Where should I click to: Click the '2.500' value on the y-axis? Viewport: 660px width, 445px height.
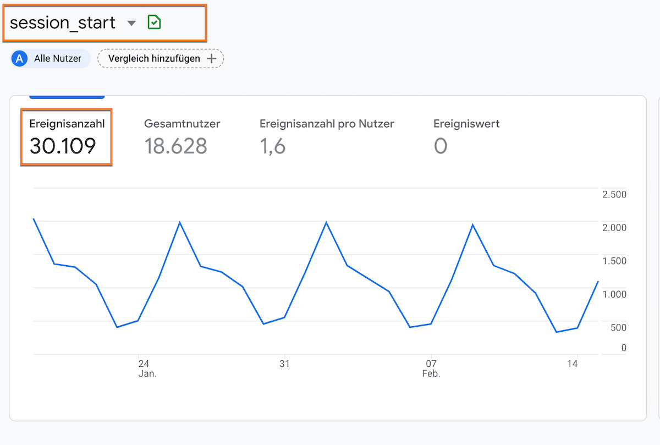pos(615,194)
